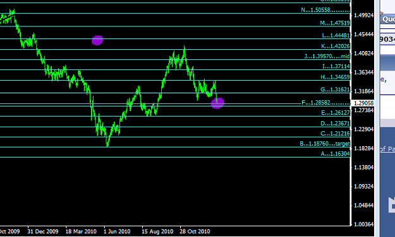Image resolution: width=395 pixels, height=237 pixels.
Task: Click the B...1.18760....target label
Action: click(x=325, y=144)
